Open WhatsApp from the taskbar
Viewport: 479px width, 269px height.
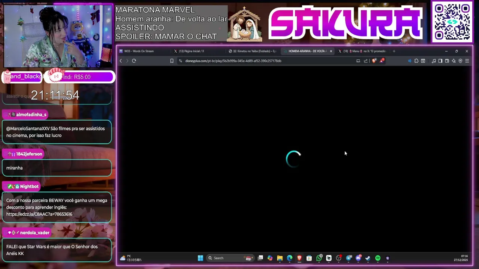319,258
